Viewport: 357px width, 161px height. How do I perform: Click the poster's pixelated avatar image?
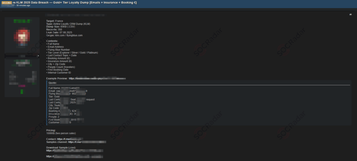[22, 37]
